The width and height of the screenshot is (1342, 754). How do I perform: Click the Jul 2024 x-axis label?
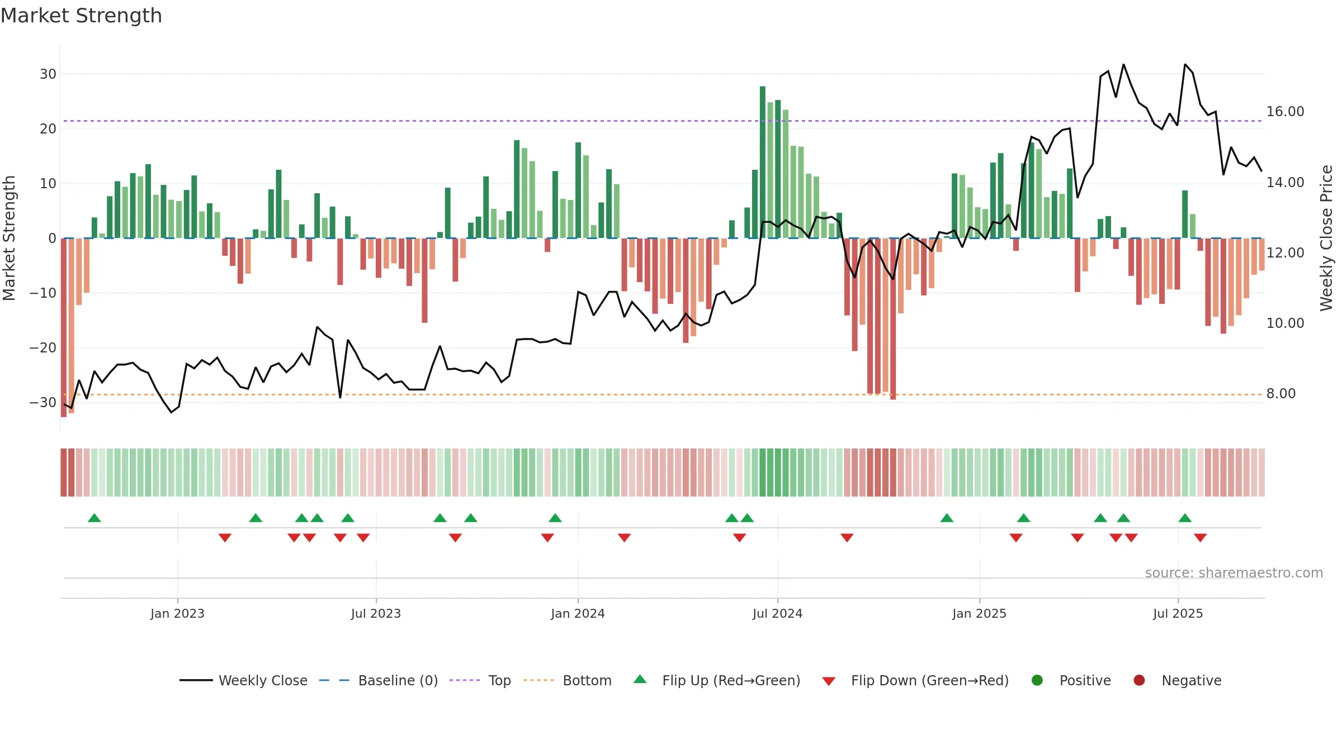777,613
